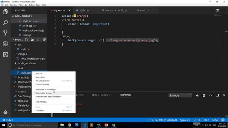
Task: Open webpack.config.js in Open Editors list
Action: (33, 31)
